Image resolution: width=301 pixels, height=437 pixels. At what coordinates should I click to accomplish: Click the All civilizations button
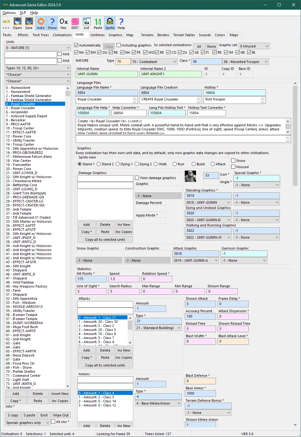[x=199, y=46]
